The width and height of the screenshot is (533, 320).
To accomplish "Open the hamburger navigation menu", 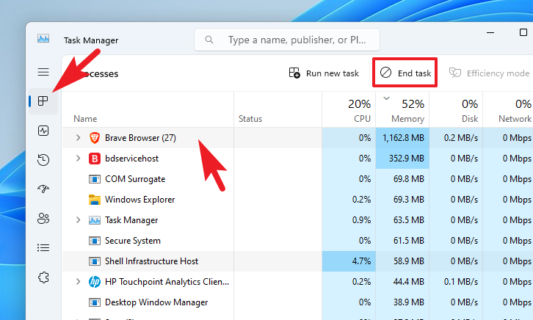I will pos(43,72).
